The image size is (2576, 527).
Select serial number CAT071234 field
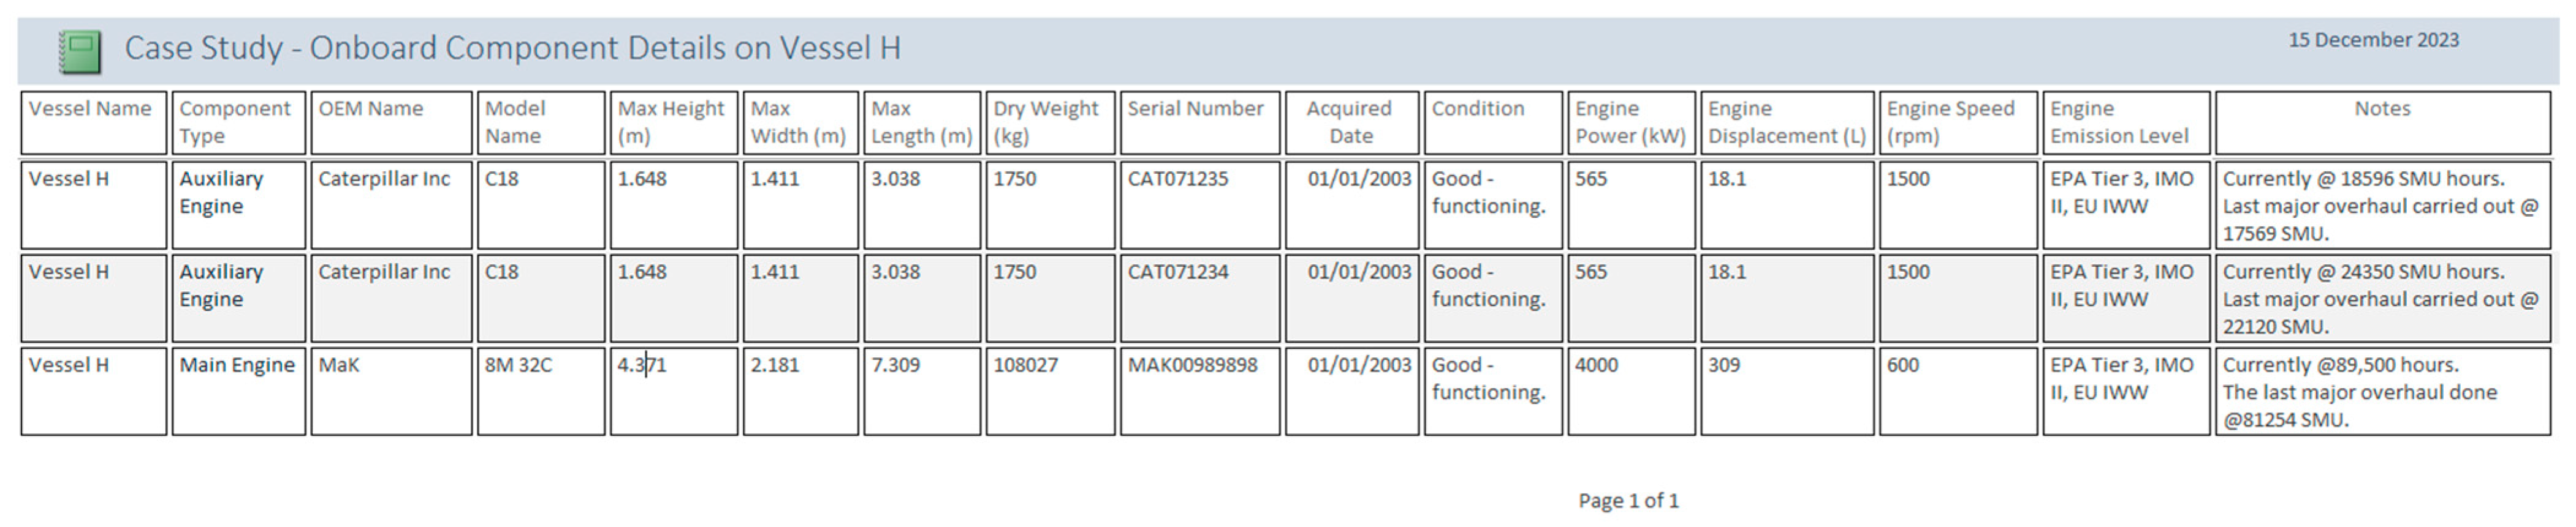click(x=1198, y=296)
